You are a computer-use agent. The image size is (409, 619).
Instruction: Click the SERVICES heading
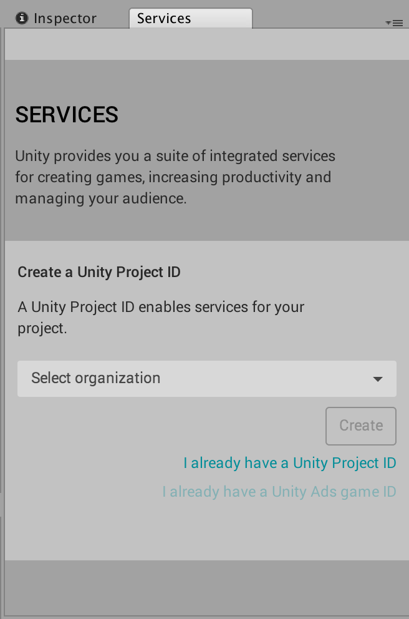pyautogui.click(x=67, y=115)
